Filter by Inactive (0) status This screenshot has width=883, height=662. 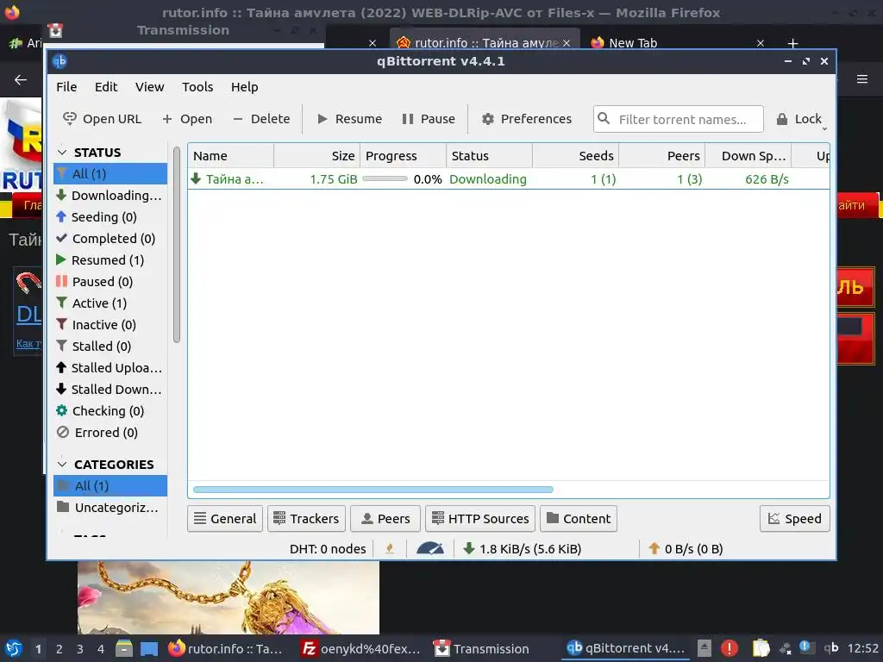click(x=110, y=324)
